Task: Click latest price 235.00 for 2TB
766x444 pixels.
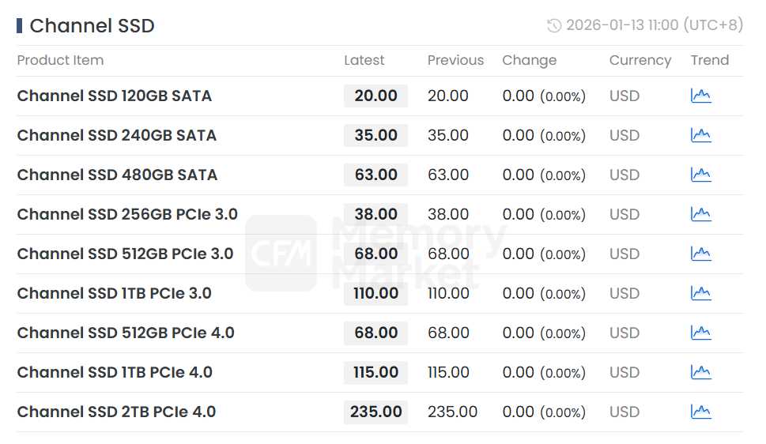Action: tap(376, 412)
